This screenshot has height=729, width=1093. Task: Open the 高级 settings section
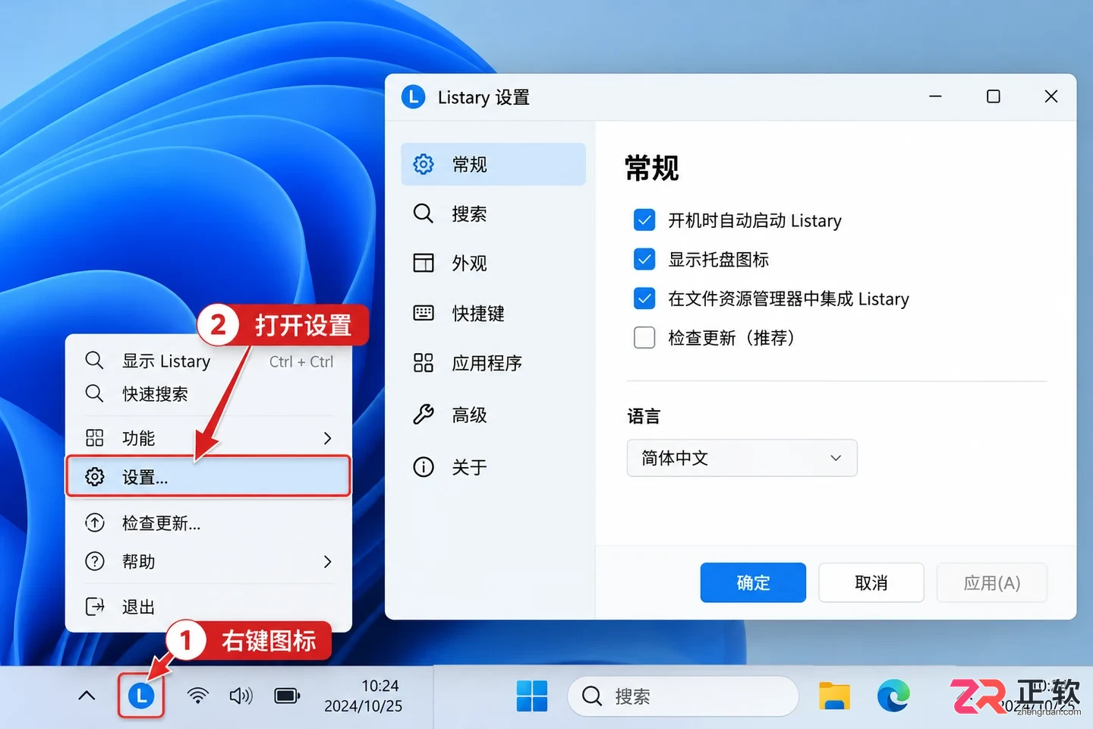pyautogui.click(x=493, y=415)
